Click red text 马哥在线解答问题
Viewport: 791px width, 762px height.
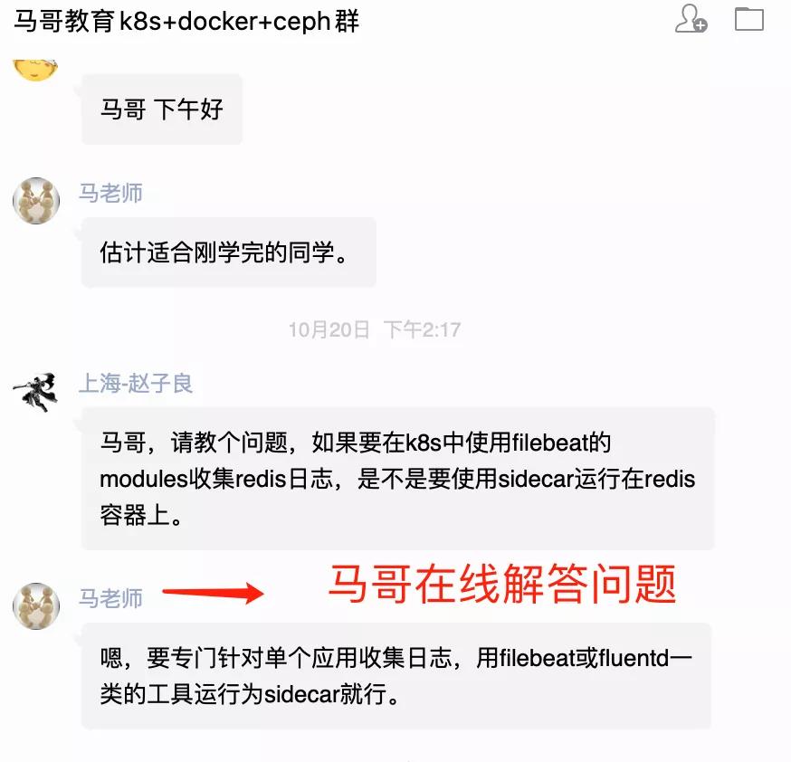[502, 584]
